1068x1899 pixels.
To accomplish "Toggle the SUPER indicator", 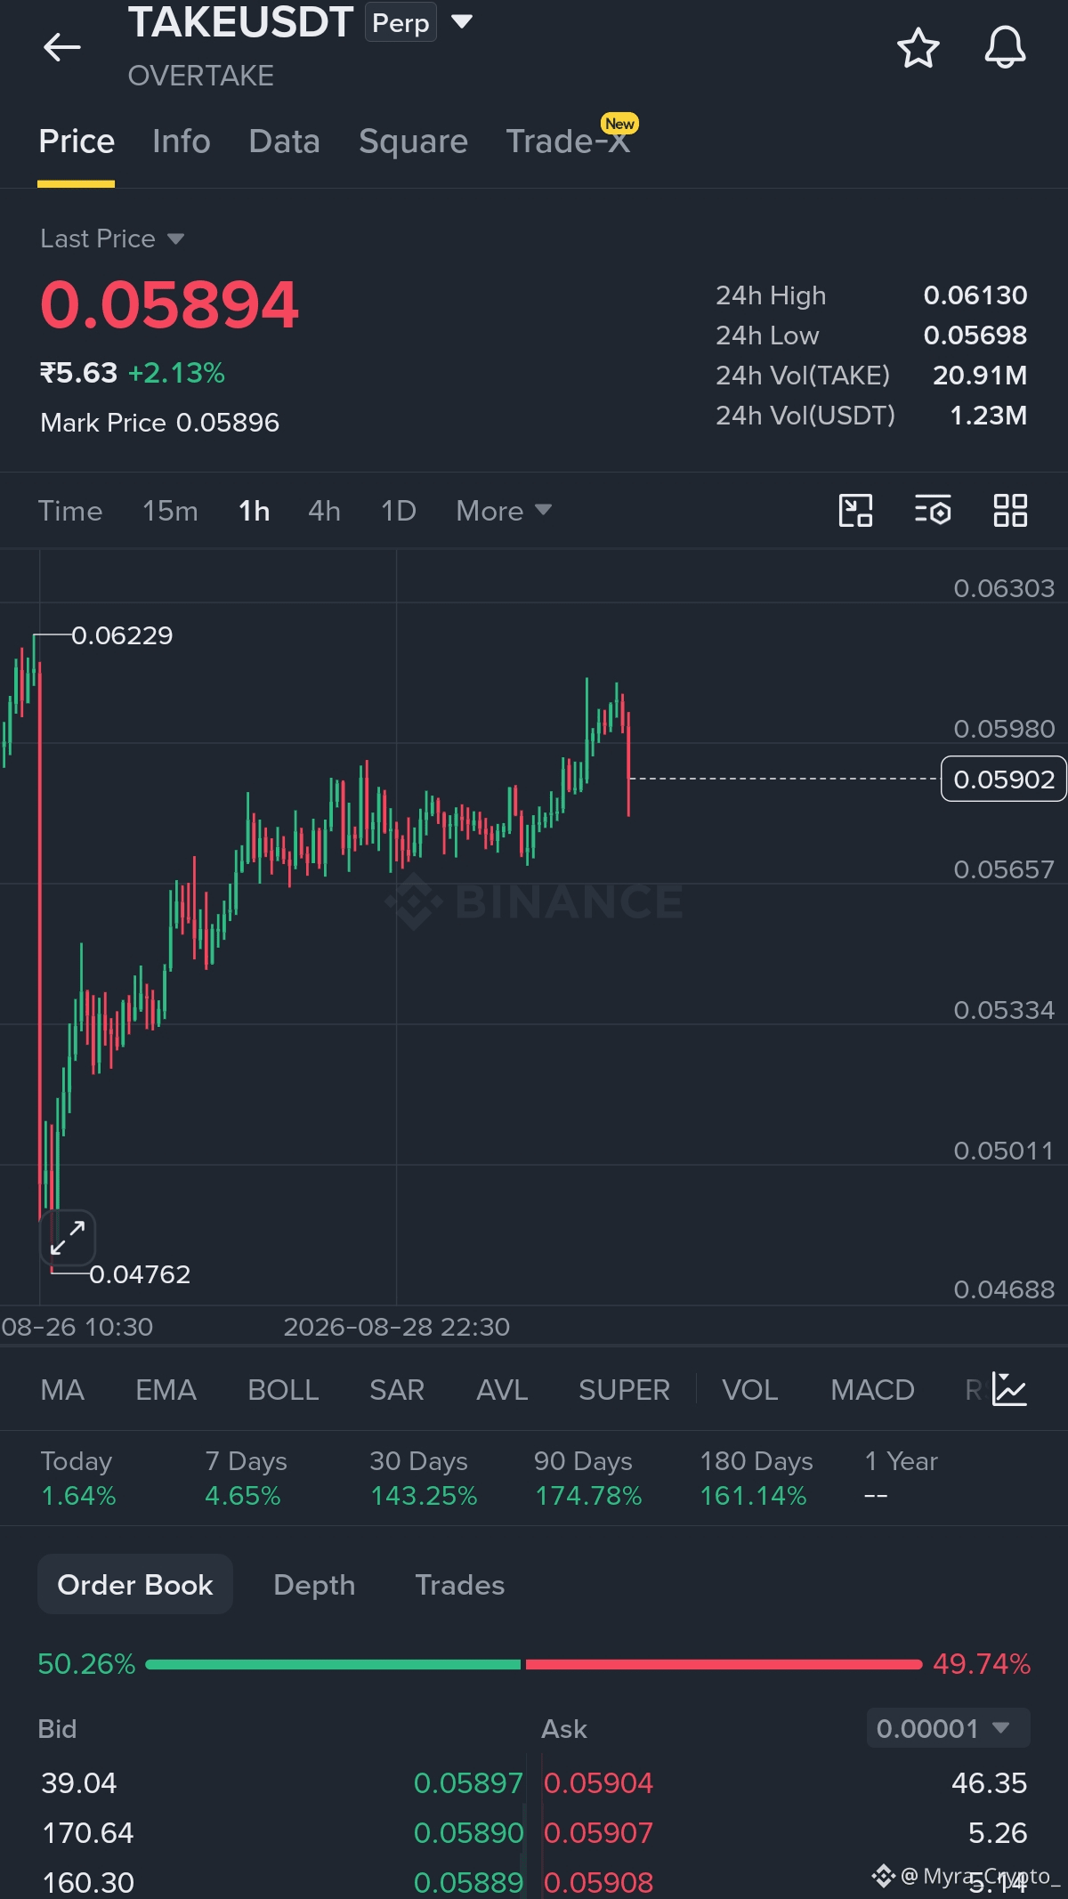I will 624,1389.
